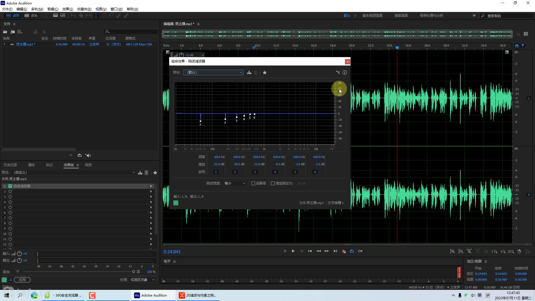This screenshot has height=301, width=535.
Task: Click the new file icon in Files panel
Action: tap(20, 32)
